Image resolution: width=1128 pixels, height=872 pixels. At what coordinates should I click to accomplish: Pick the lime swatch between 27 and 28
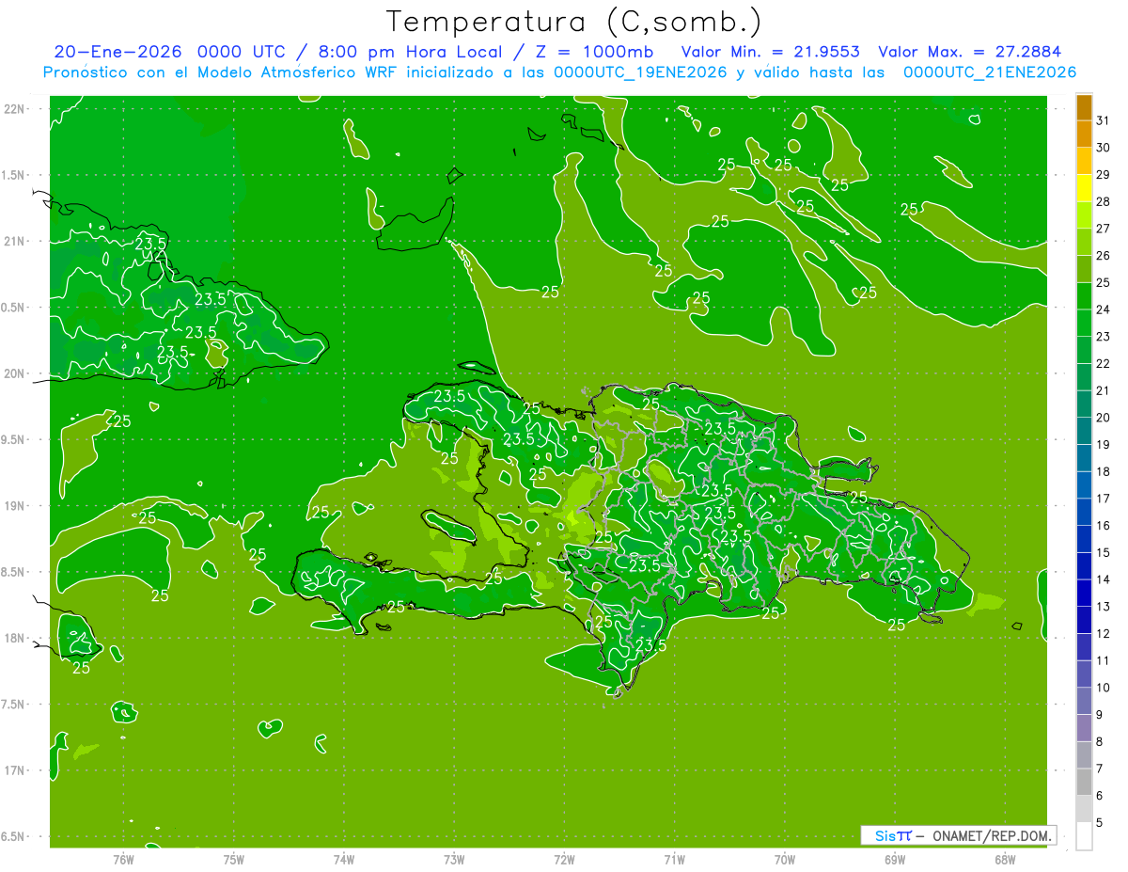1085,215
